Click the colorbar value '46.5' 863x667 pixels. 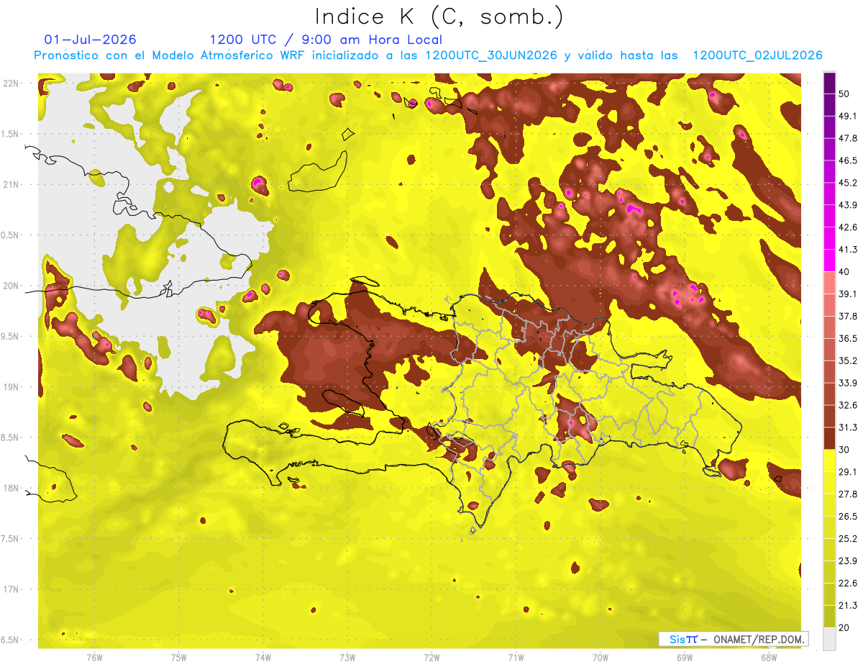848,160
